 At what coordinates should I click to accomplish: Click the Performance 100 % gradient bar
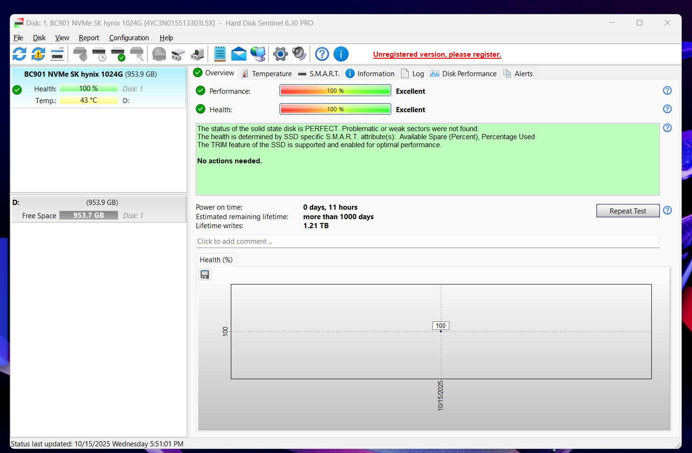click(335, 90)
